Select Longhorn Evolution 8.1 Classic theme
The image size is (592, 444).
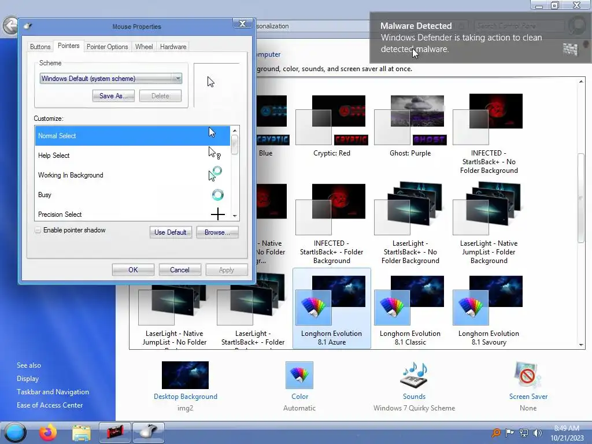410,310
